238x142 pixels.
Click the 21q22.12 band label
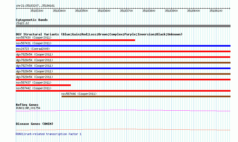pyautogui.click(x=22, y=23)
